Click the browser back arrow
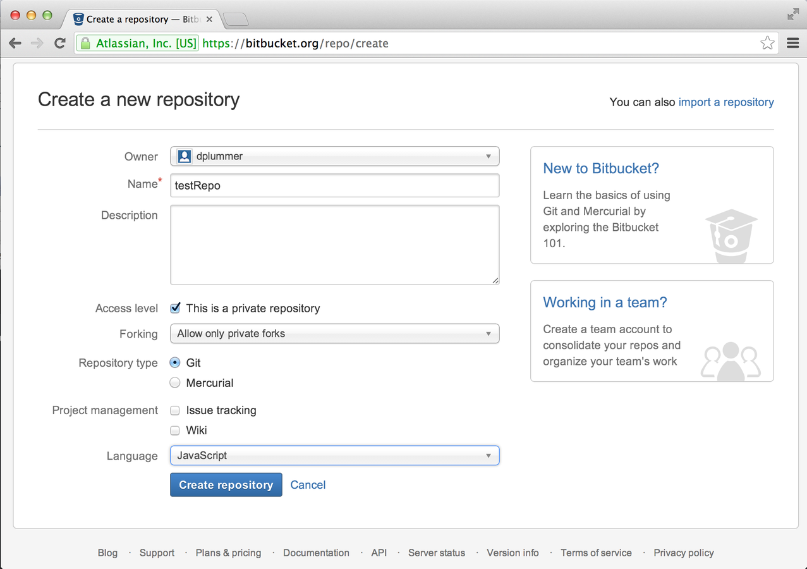 15,43
